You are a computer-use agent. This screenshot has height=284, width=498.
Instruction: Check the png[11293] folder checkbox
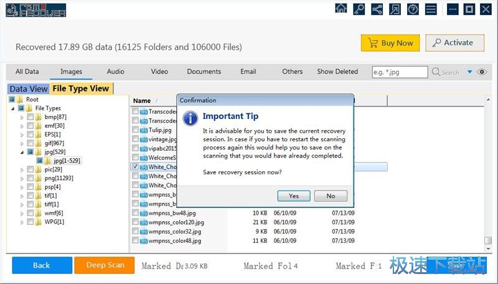30,178
